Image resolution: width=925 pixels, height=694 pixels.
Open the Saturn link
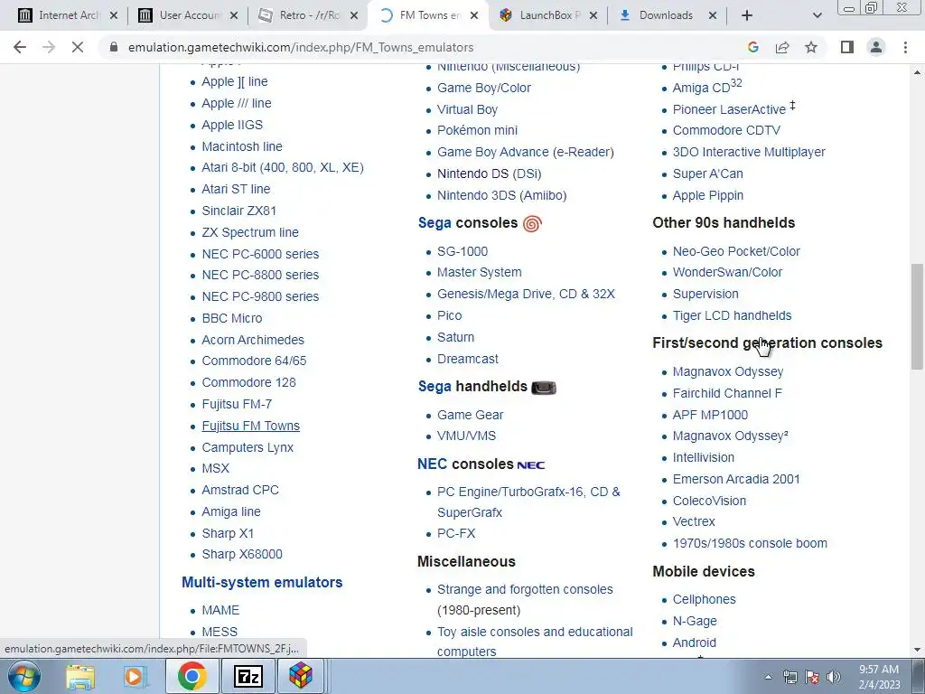(x=455, y=337)
